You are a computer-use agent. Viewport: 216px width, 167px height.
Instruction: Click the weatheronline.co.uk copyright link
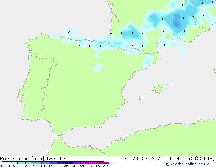187,164
